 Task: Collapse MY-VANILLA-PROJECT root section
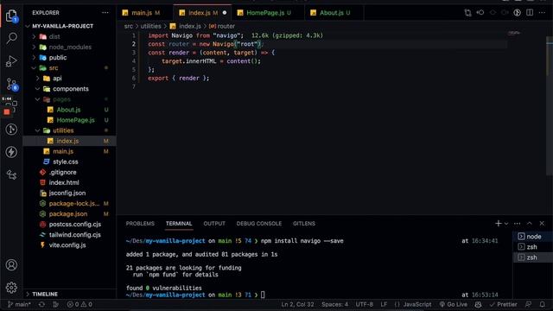tap(62, 26)
